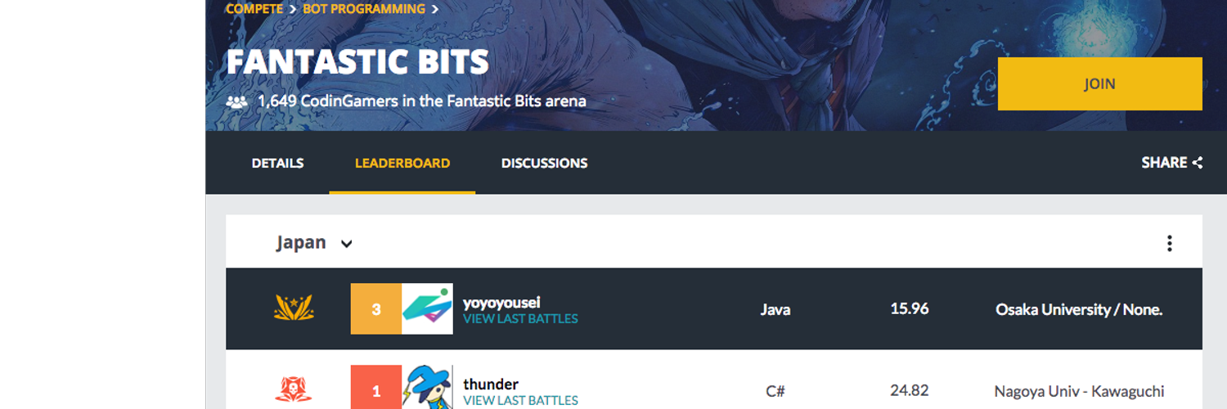Open the COMPETE breadcrumb link
Viewport: 1227px width, 409px height.
coord(254,9)
